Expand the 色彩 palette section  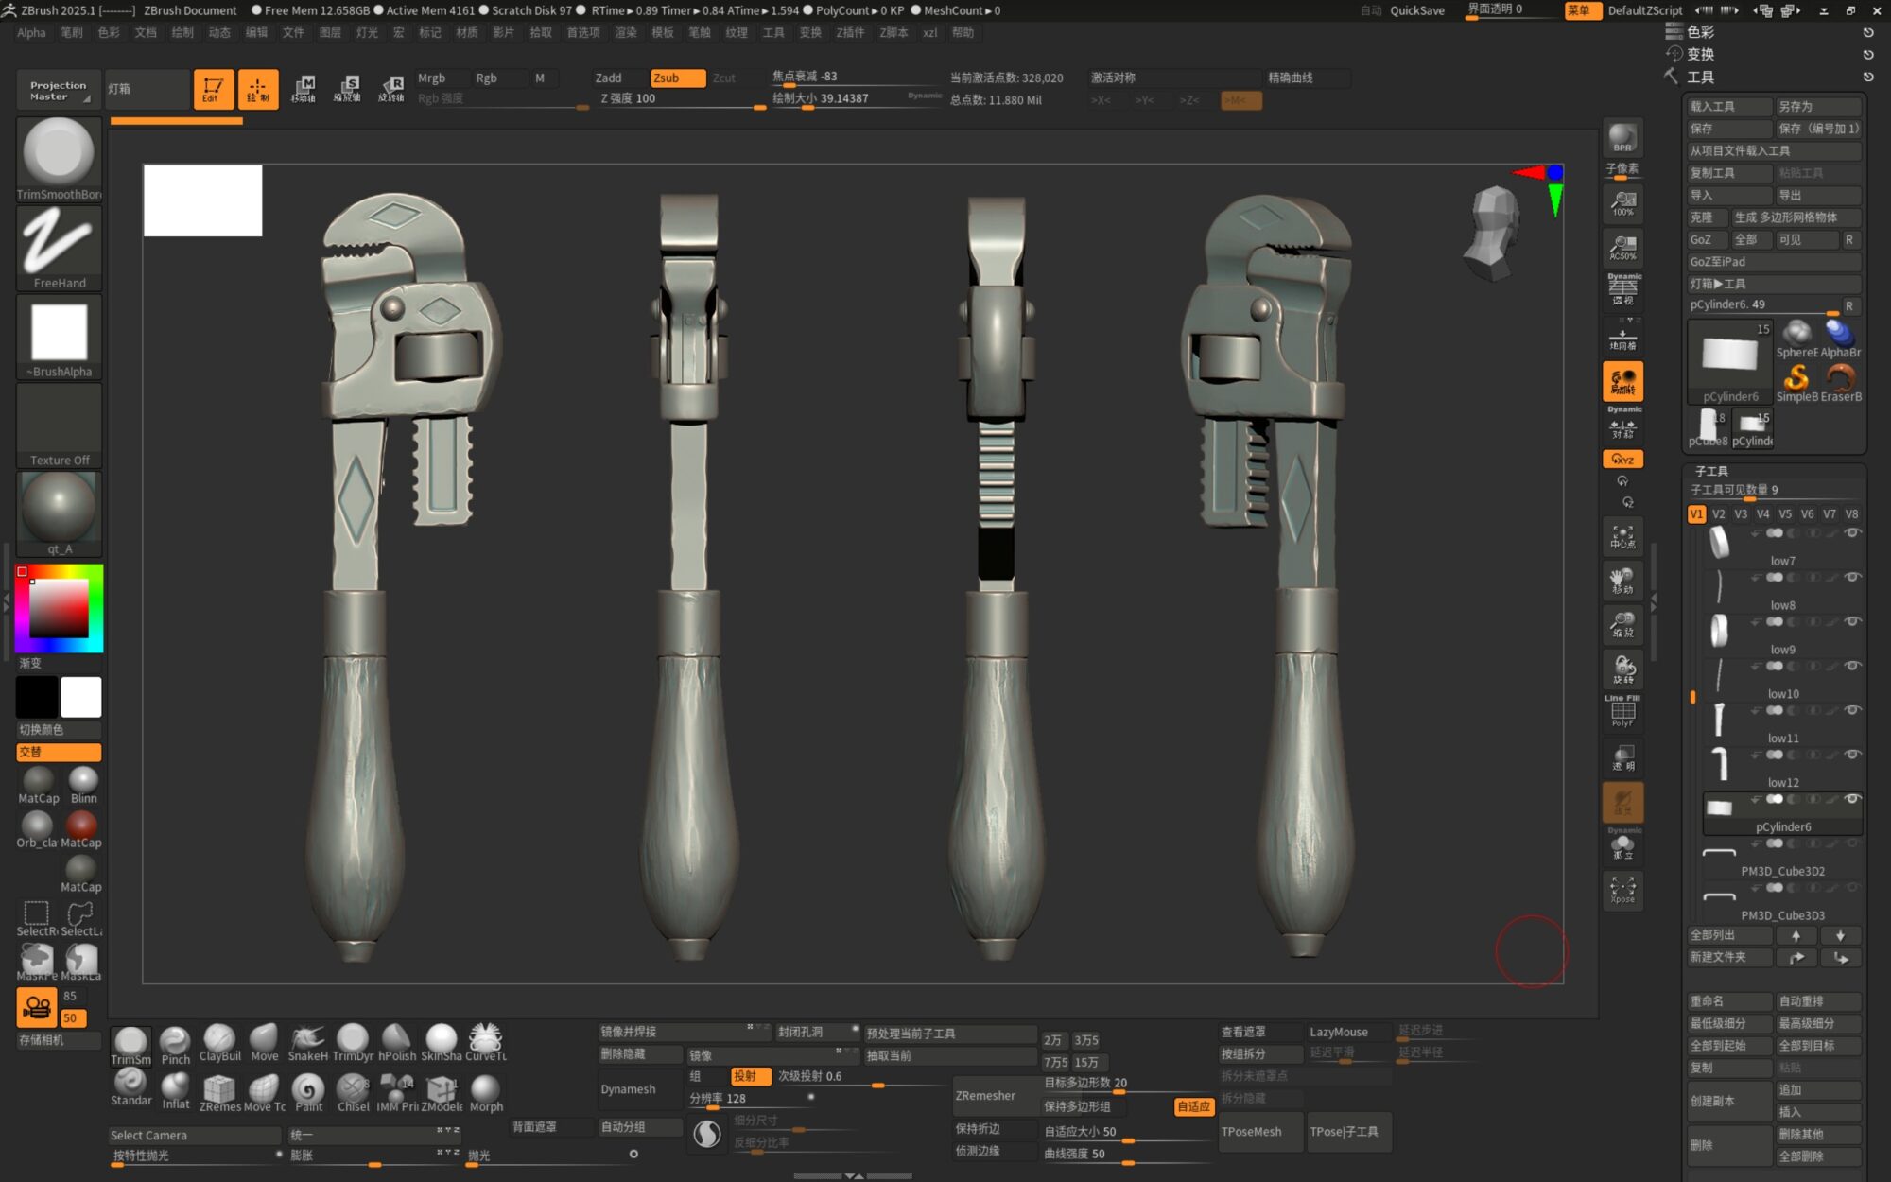1700,31
